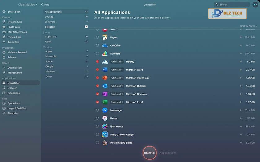Click the Mounty app icon

105,62
